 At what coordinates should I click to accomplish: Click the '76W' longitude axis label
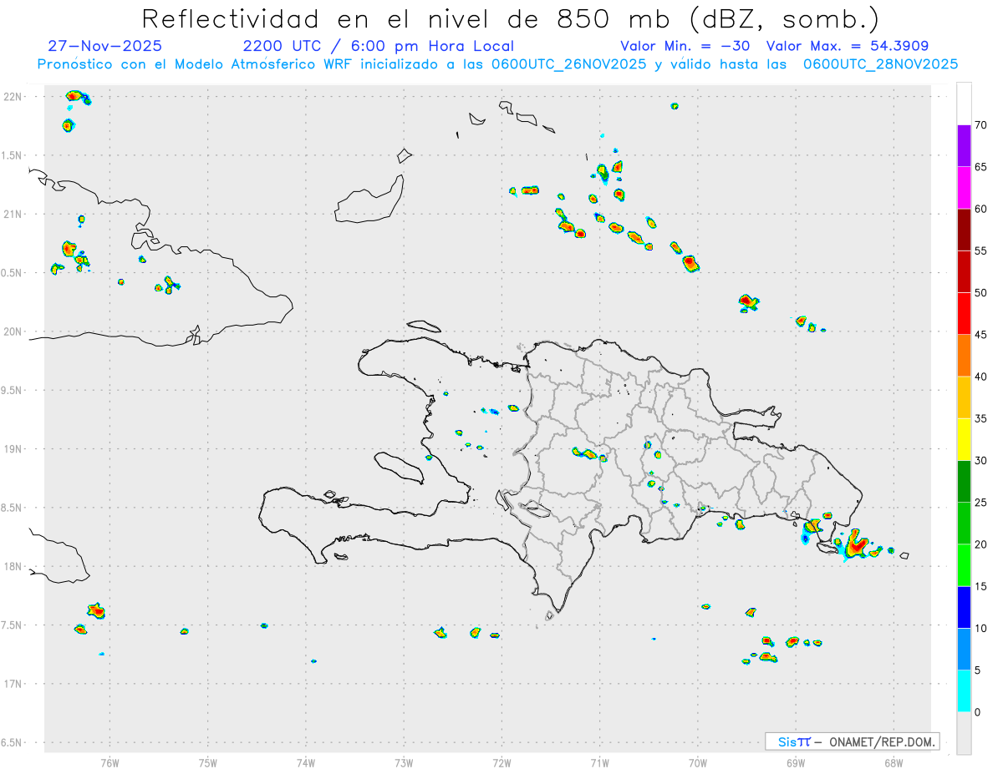(x=109, y=762)
